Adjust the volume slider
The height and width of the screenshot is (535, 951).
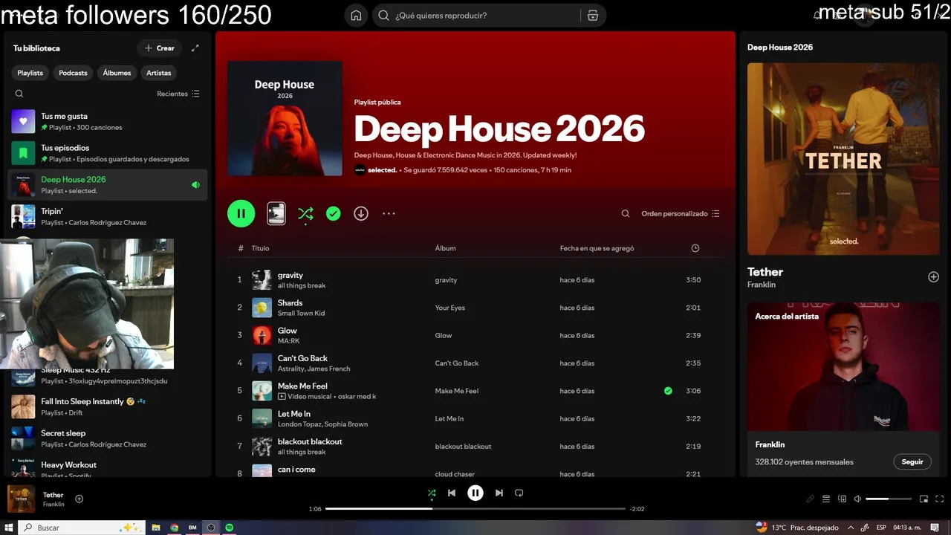[889, 499]
